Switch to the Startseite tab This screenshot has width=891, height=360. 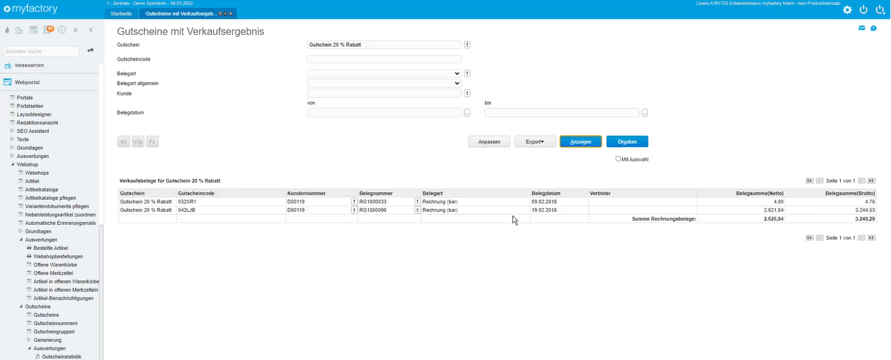coord(121,13)
